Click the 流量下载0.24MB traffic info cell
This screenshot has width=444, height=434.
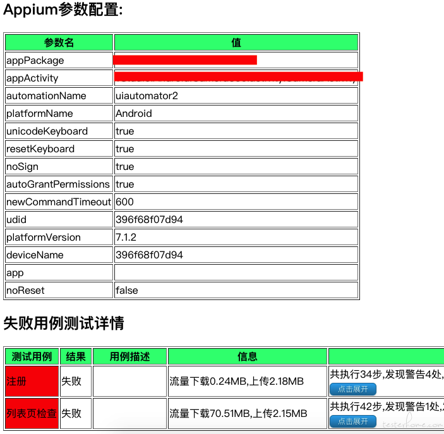coord(248,381)
